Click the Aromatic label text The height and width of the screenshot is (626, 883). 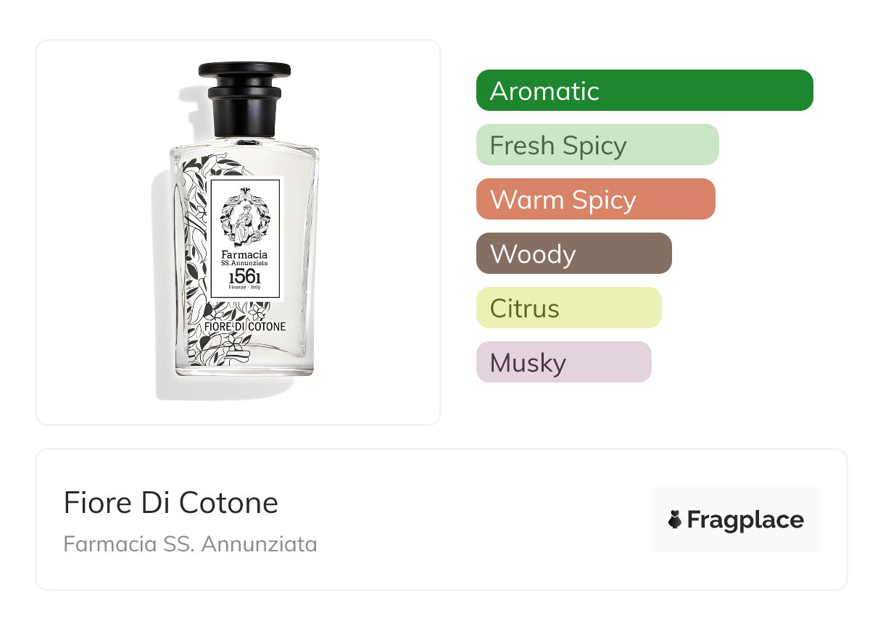coord(544,91)
